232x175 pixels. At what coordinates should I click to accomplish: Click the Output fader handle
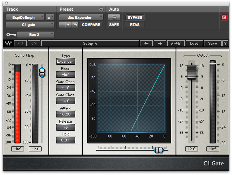(192, 72)
